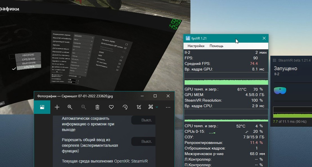Click the zoom out magnifier icon

tap(83, 107)
